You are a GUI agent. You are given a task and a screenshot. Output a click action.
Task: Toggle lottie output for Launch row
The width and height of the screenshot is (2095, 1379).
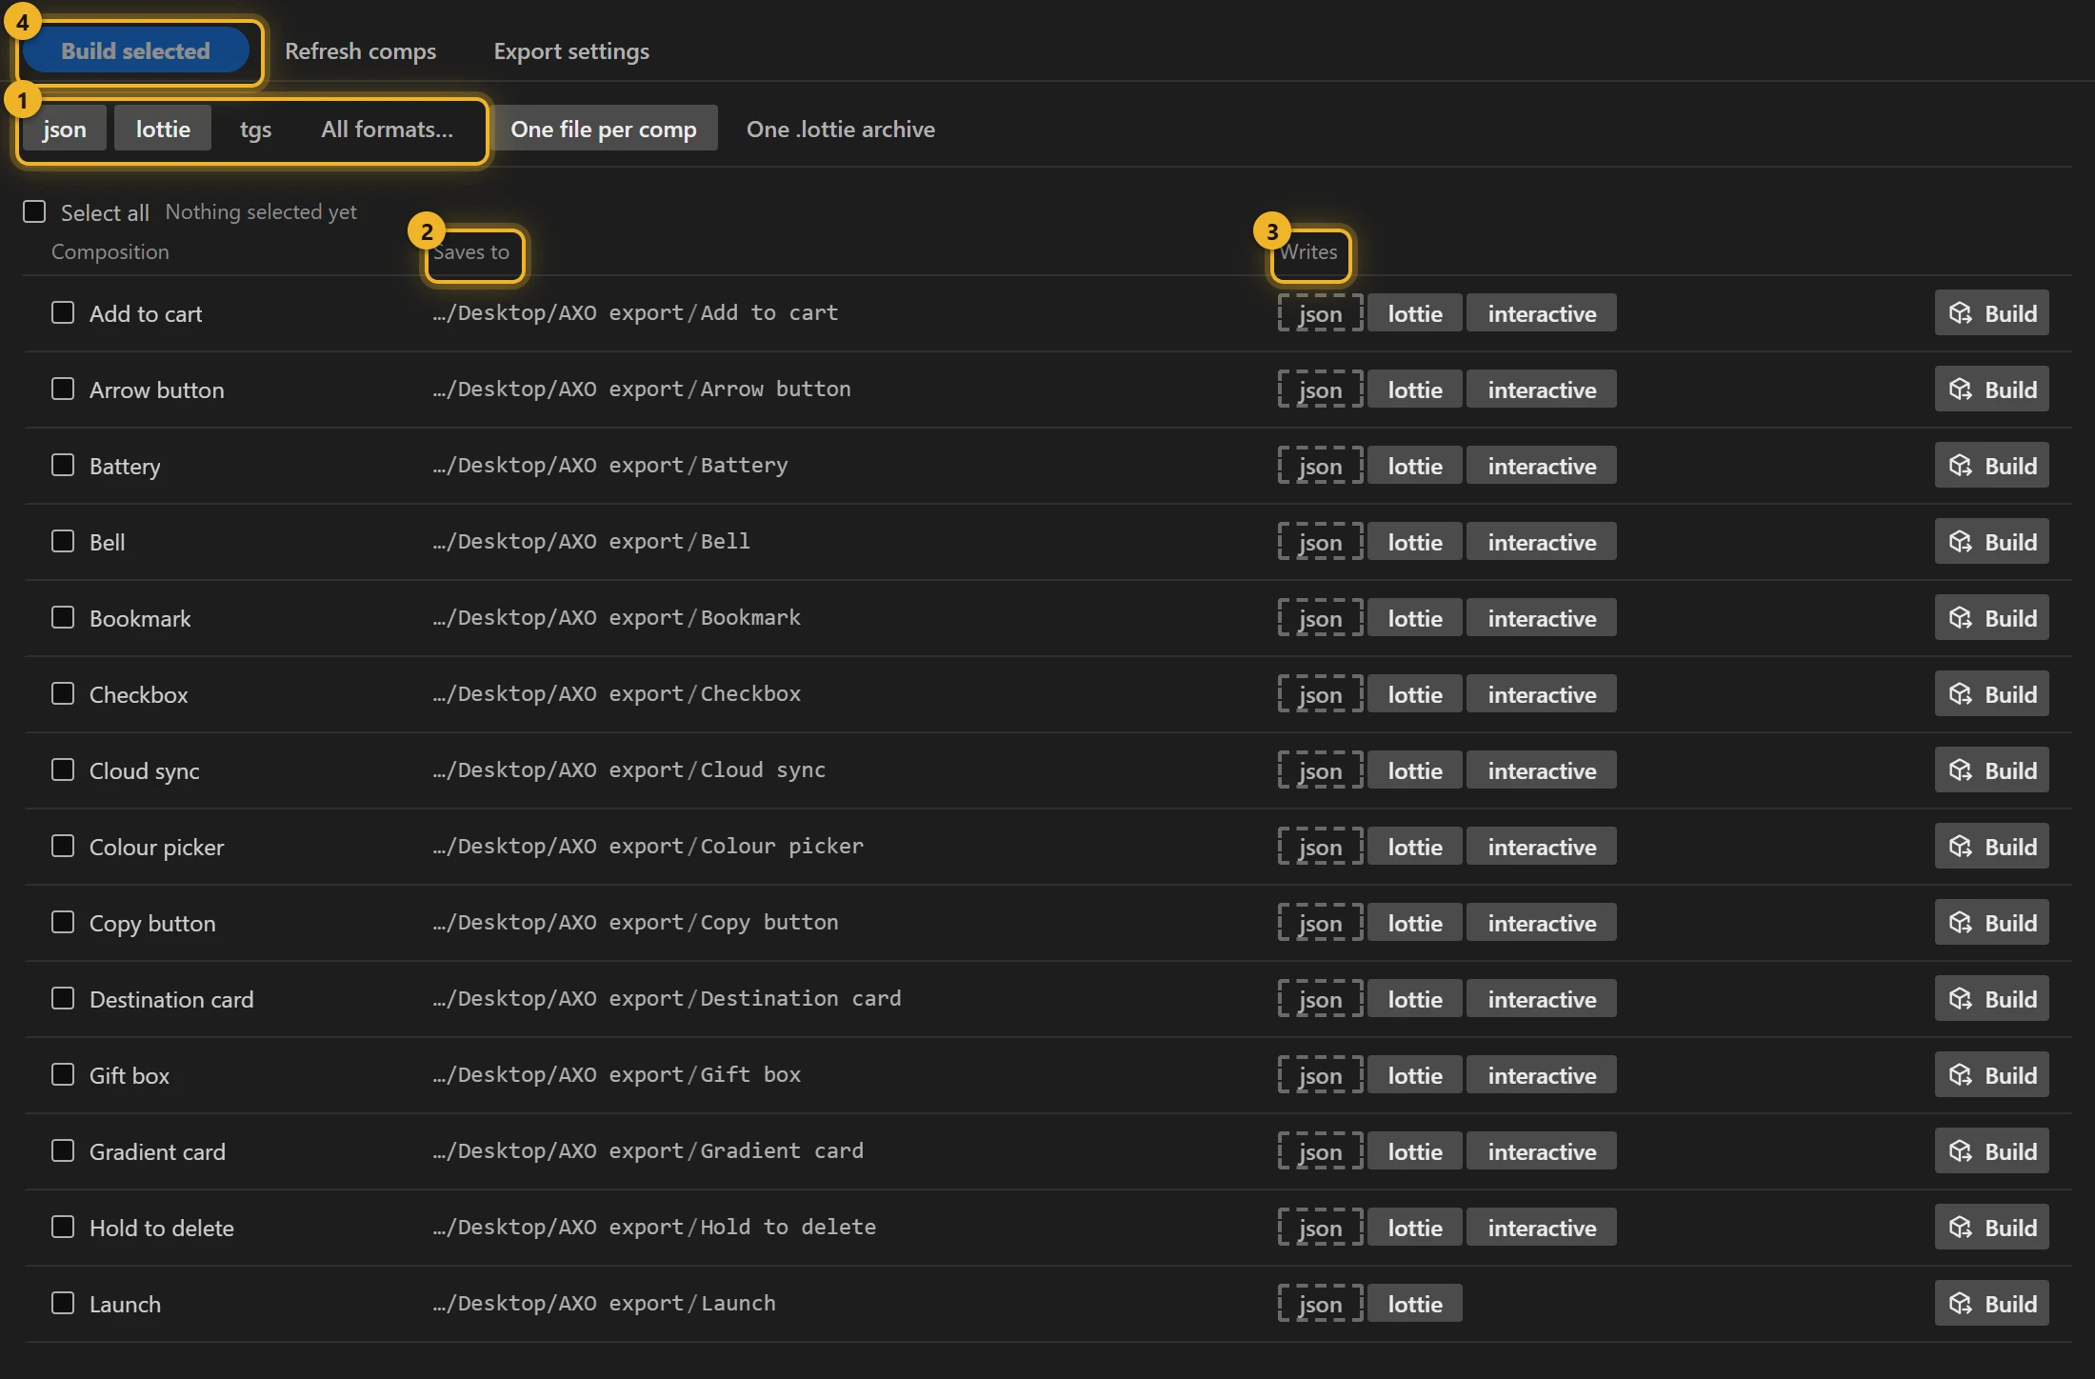pos(1415,1304)
